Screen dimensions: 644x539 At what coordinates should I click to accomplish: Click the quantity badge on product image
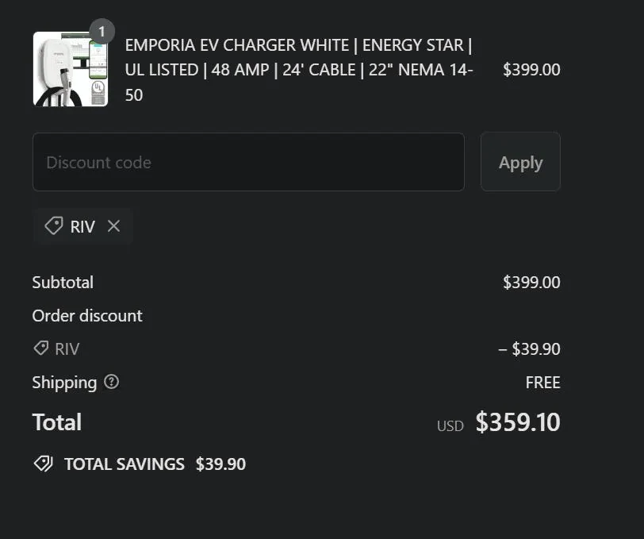[x=102, y=32]
